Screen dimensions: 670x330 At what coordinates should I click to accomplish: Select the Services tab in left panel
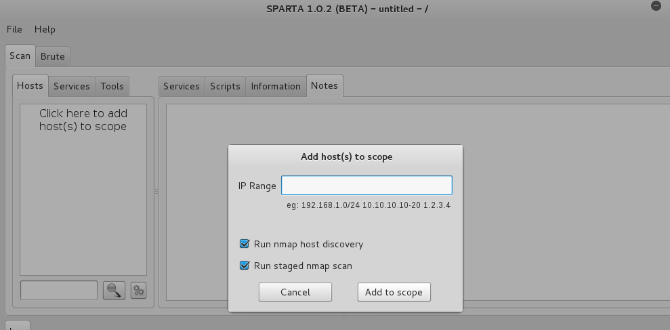(71, 86)
